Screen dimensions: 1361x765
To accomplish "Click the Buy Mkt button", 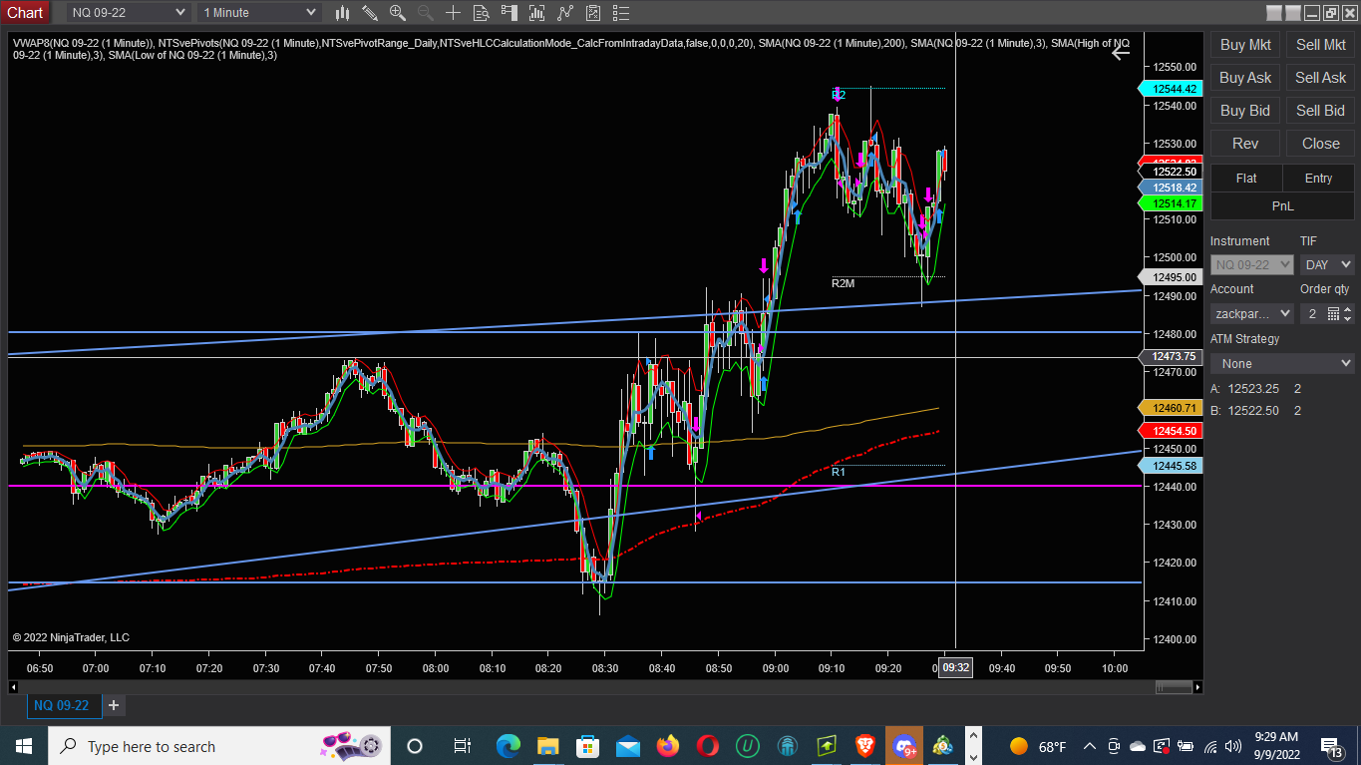I will 1245,45.
